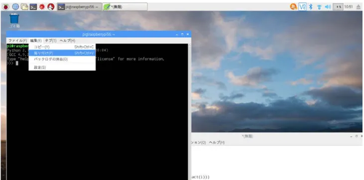Choose コピー(Y) from the edit menu
This screenshot has width=364, height=180.
(x=62, y=47)
